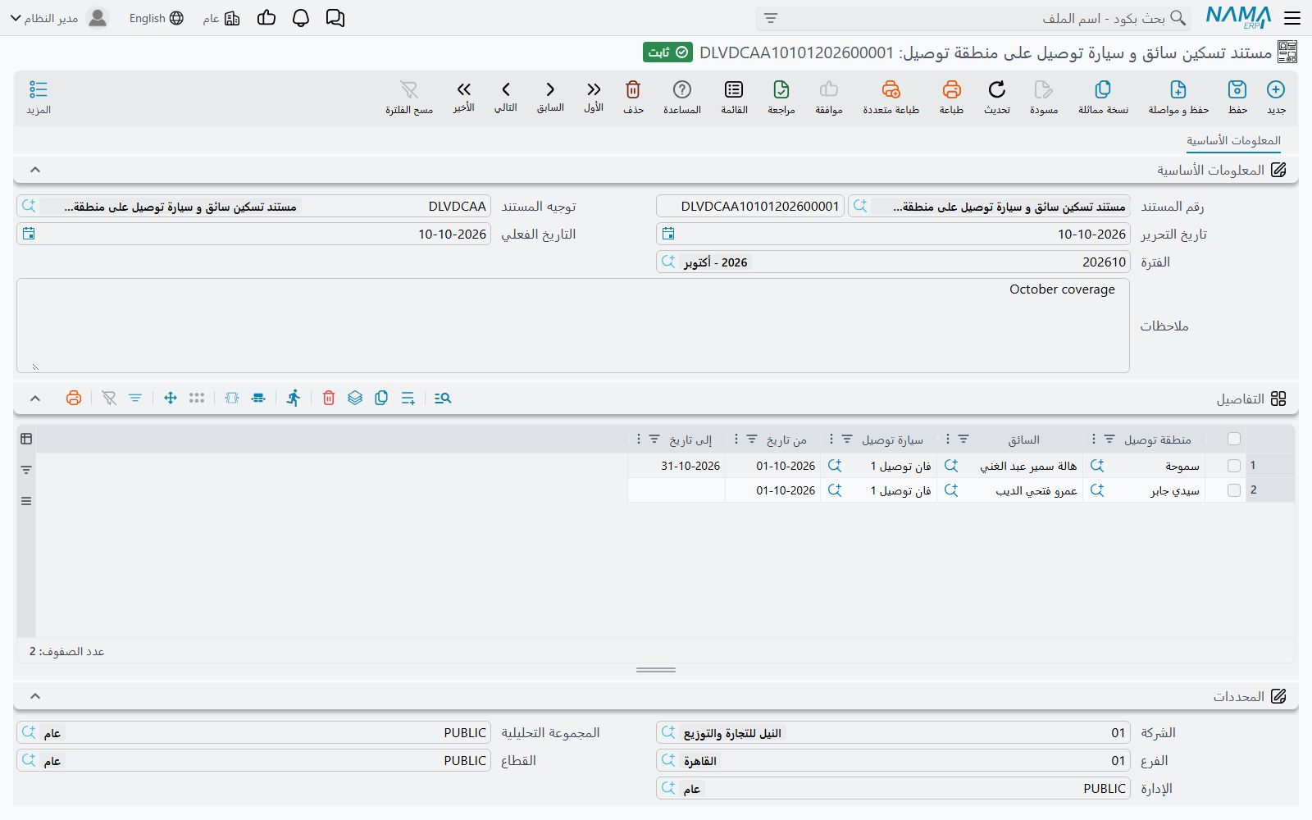The height and width of the screenshot is (820, 1312).
Task: Click red delete row icon in details toolbar
Action: coord(329,398)
